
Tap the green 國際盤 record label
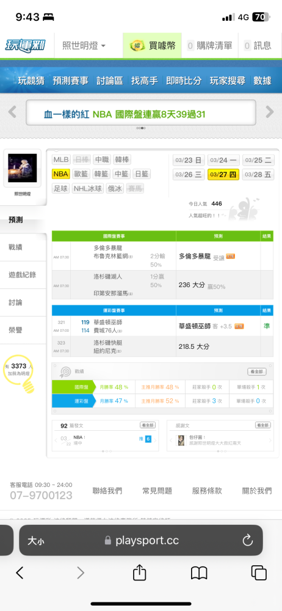click(x=73, y=387)
